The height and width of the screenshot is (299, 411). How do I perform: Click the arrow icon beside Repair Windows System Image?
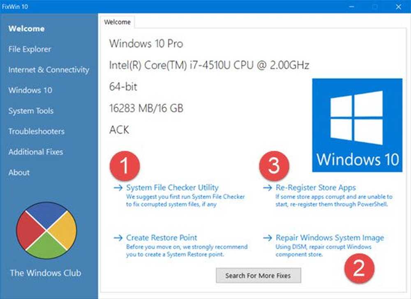(268, 238)
